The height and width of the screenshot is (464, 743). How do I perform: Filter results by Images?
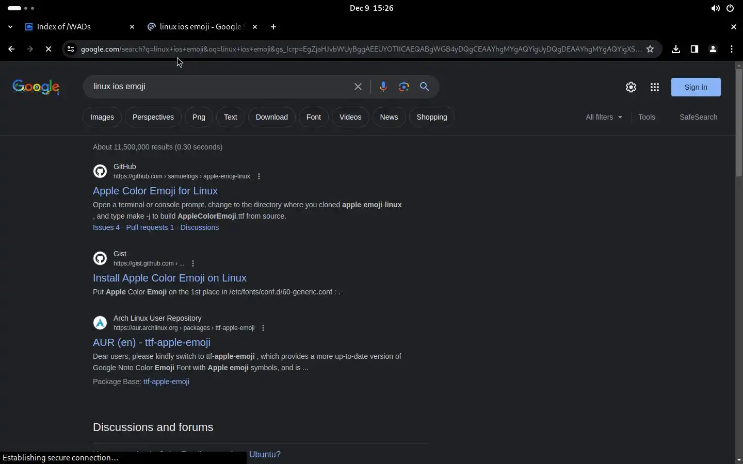point(102,117)
